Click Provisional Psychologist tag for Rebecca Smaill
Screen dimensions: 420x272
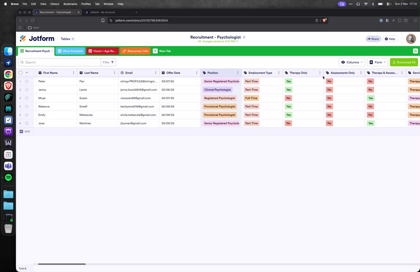[x=220, y=106]
